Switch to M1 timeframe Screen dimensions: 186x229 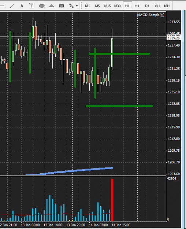point(88,6)
